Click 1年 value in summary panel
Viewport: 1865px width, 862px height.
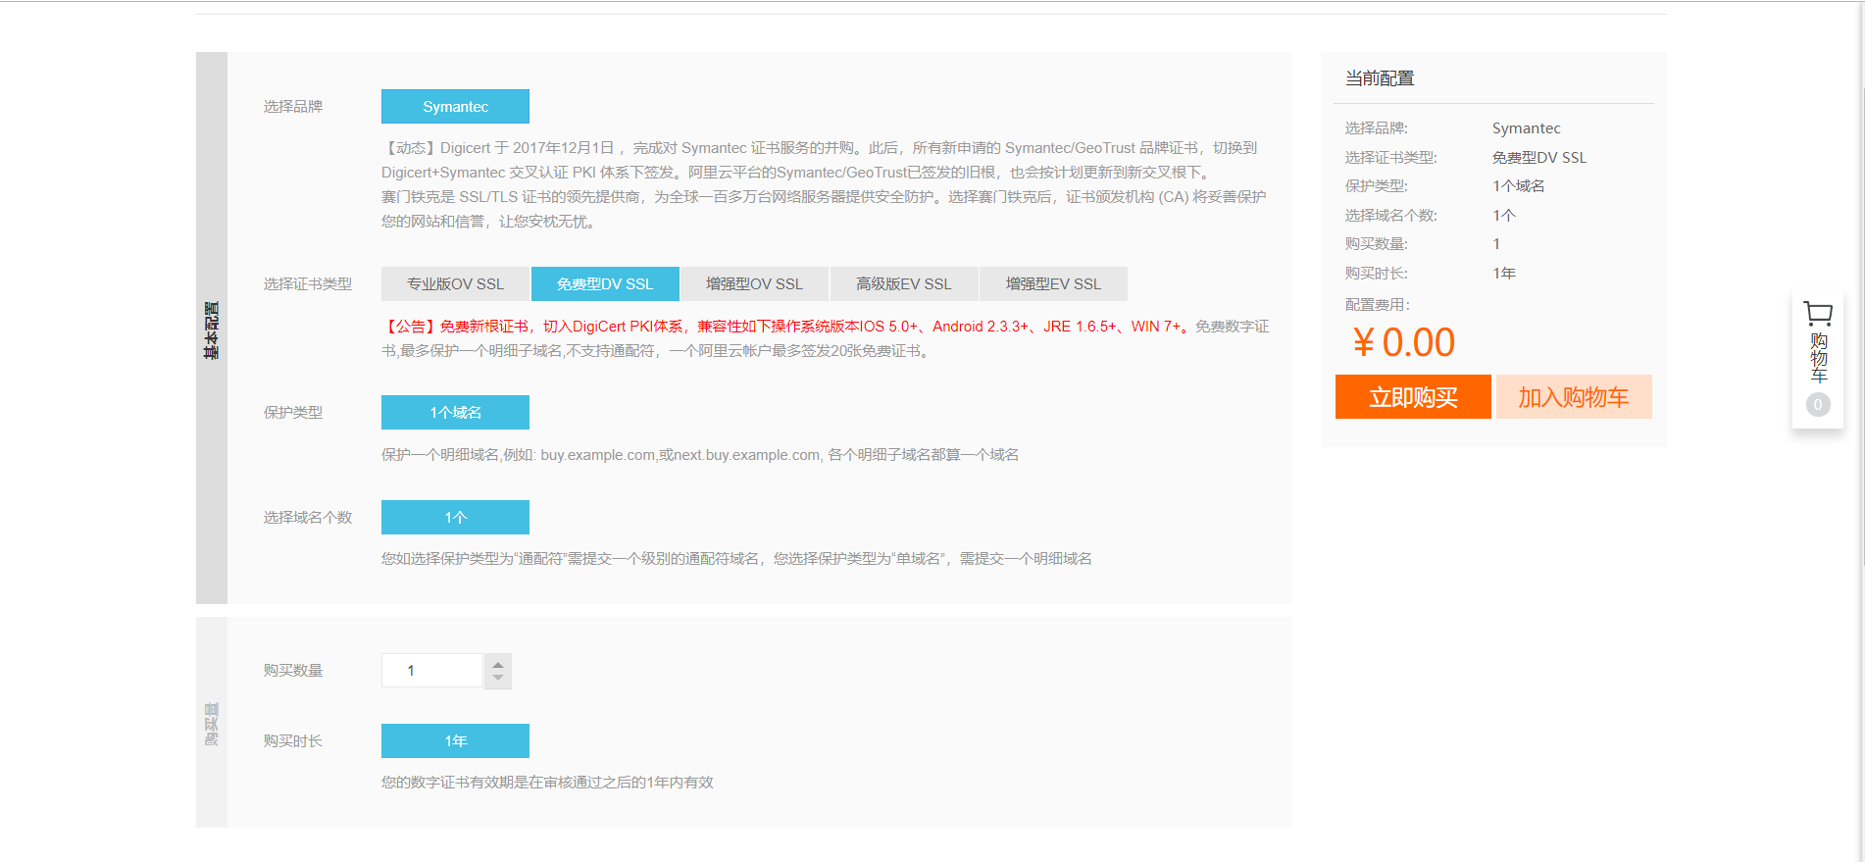(x=1503, y=273)
